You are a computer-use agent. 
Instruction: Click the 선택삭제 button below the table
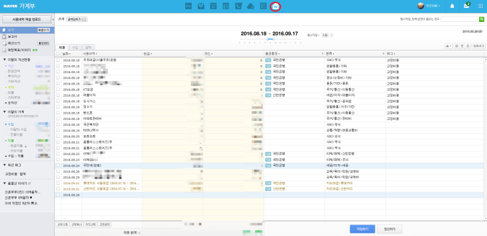tap(62, 224)
